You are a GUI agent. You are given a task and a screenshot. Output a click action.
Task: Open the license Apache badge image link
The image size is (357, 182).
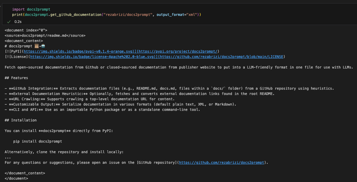click(92, 57)
